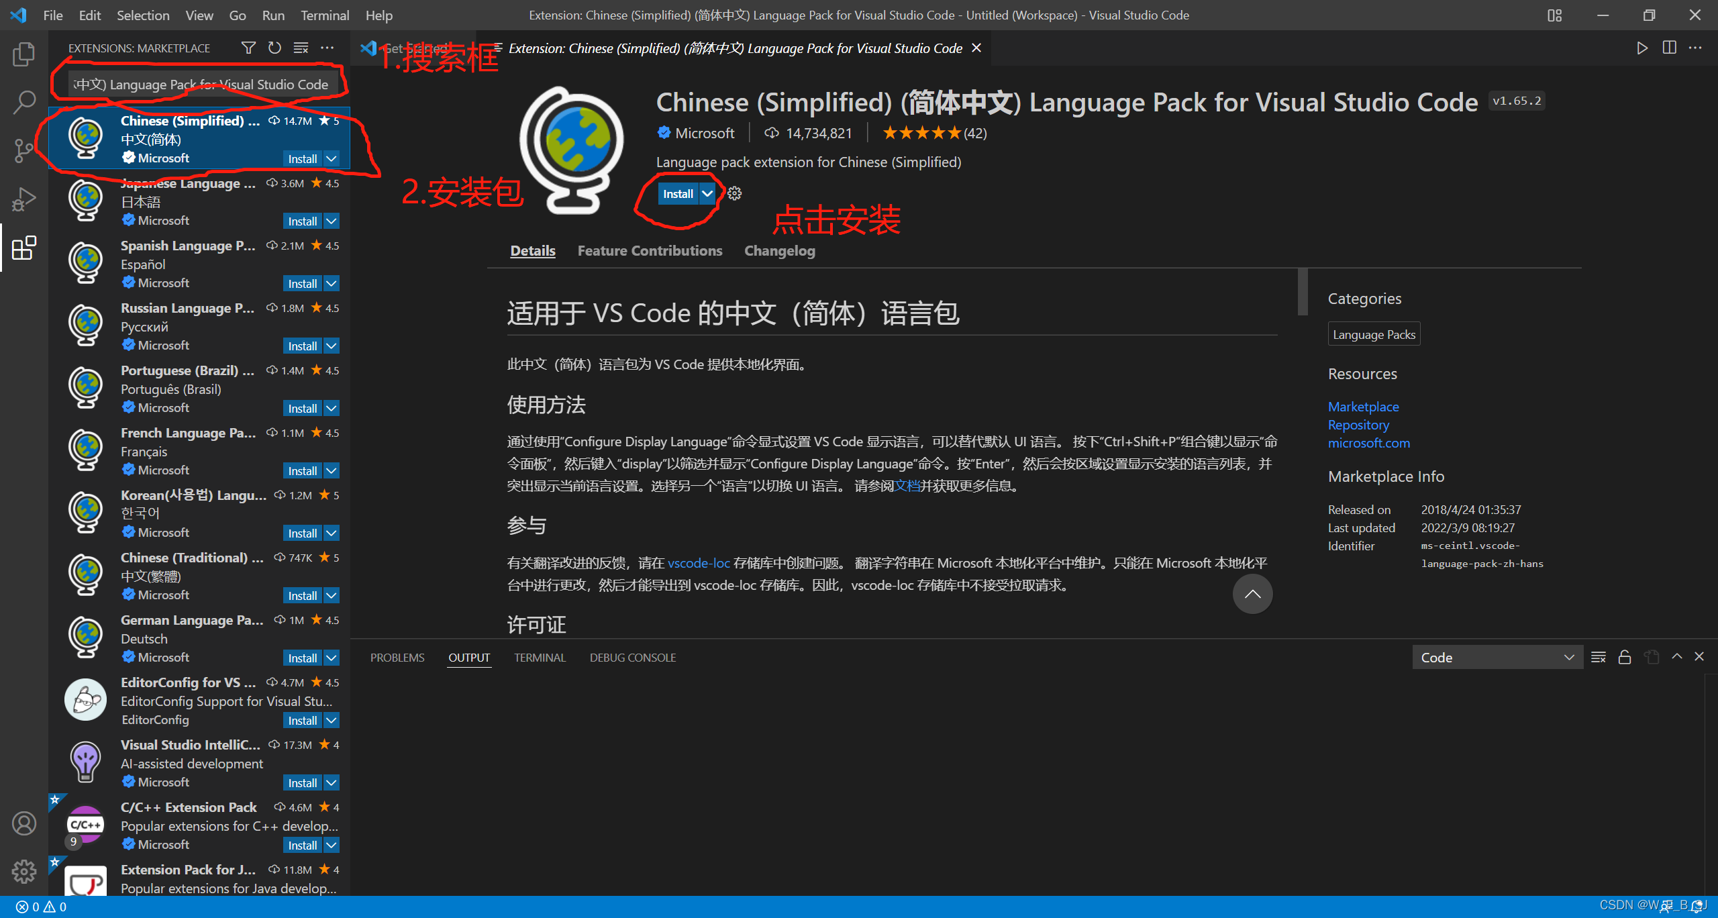The image size is (1718, 918).
Task: Split the editor to the right
Action: pos(1669,48)
